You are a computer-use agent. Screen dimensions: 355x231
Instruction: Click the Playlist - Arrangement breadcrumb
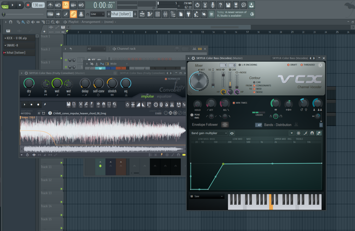[84, 22]
